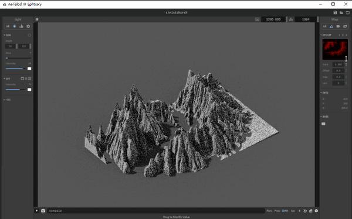Viewport: 352px width, 219px height.
Task: Open a file with the folder icon
Action: (x=341, y=12)
